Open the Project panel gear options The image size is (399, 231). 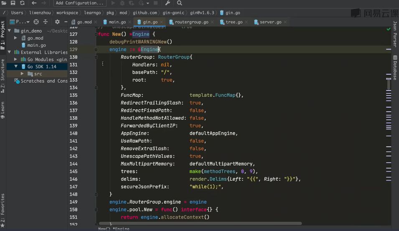point(57,22)
